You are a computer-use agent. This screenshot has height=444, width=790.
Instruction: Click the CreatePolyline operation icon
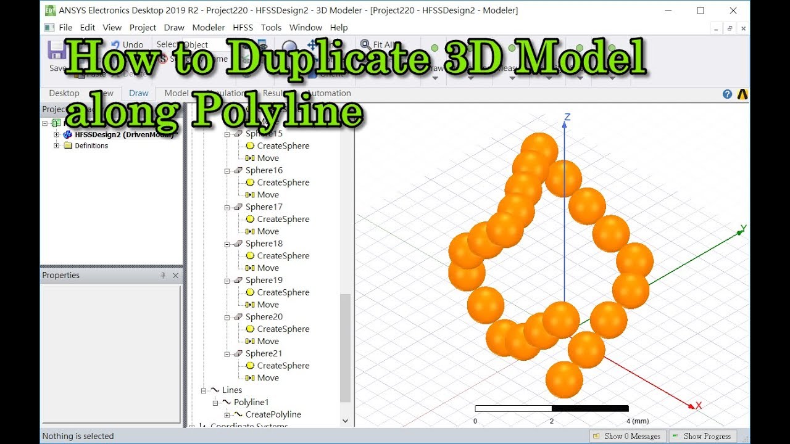238,415
